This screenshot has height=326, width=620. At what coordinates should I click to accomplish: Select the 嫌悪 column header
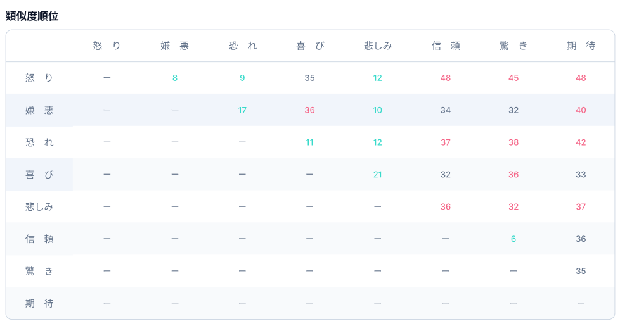point(174,46)
